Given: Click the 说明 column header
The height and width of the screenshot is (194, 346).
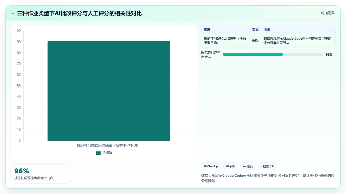Looking at the screenshot, I should 267,30.
